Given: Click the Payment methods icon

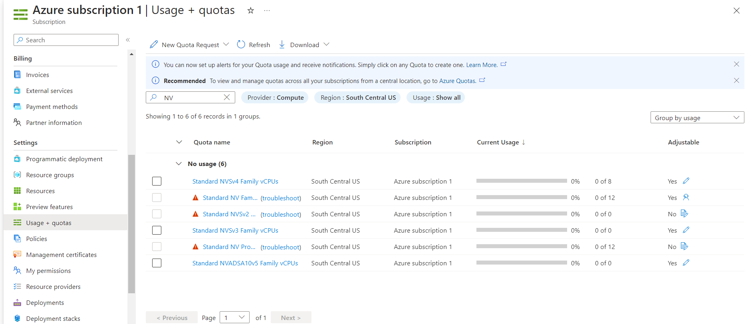Looking at the screenshot, I should click(x=17, y=107).
